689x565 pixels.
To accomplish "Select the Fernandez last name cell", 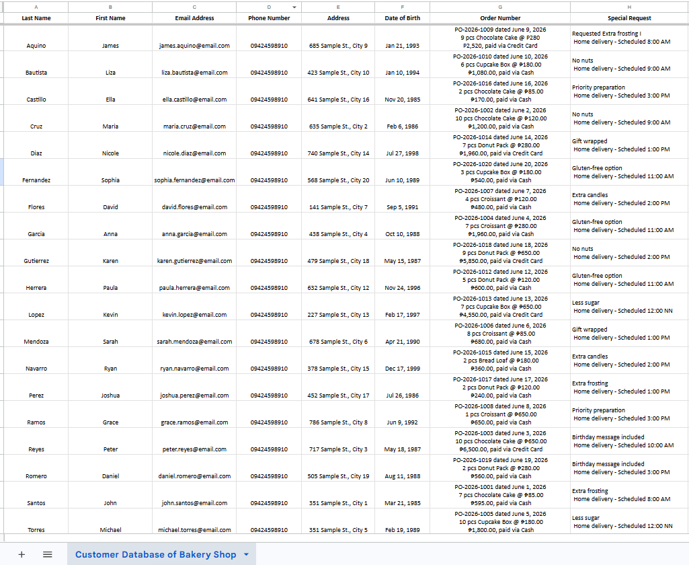I will point(36,172).
